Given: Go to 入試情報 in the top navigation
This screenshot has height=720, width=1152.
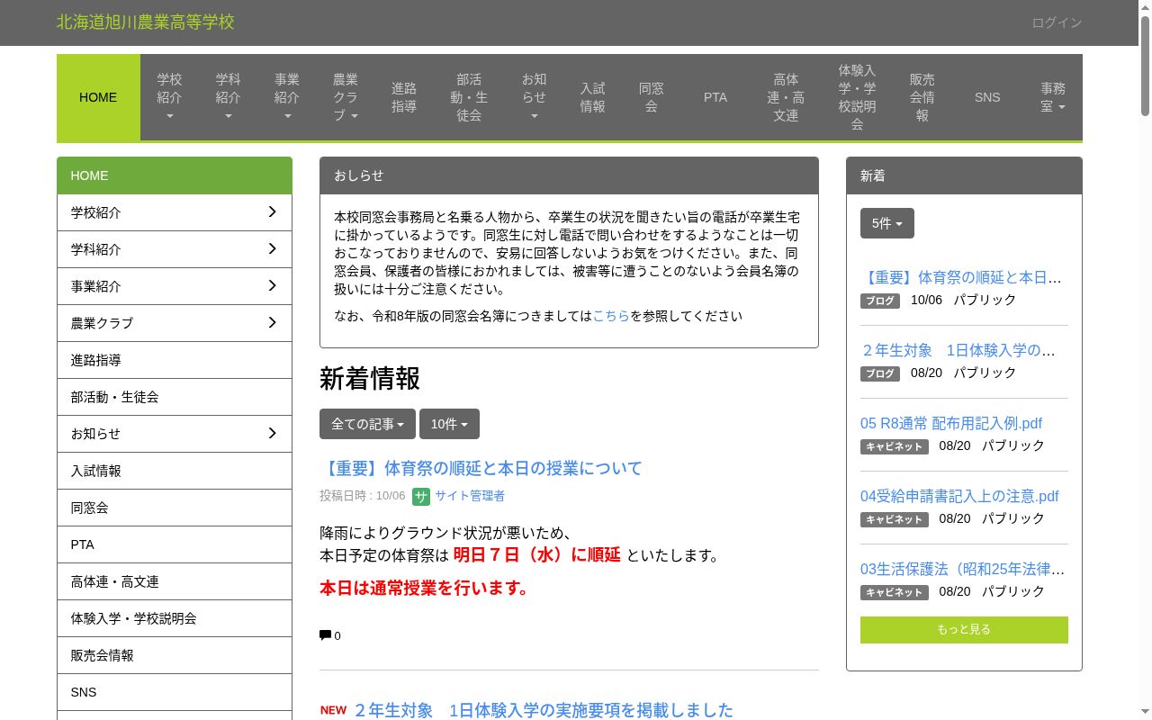Looking at the screenshot, I should pyautogui.click(x=592, y=97).
